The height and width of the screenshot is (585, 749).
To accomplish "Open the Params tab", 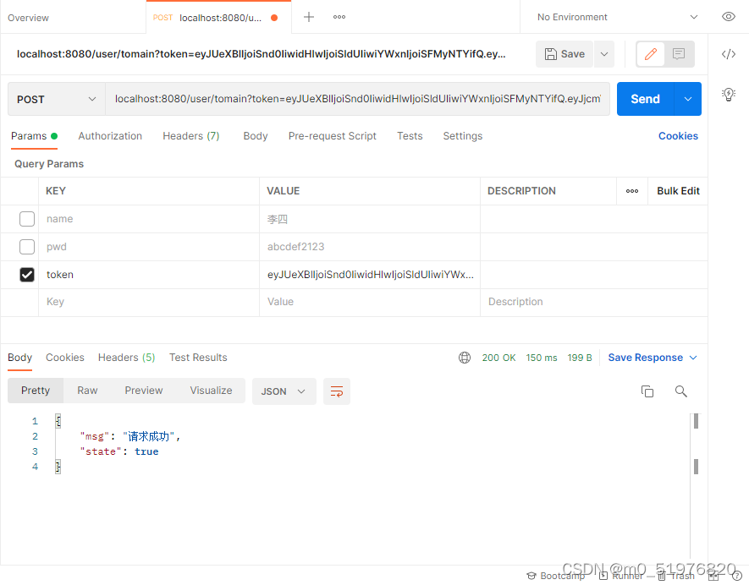I will click(x=34, y=136).
